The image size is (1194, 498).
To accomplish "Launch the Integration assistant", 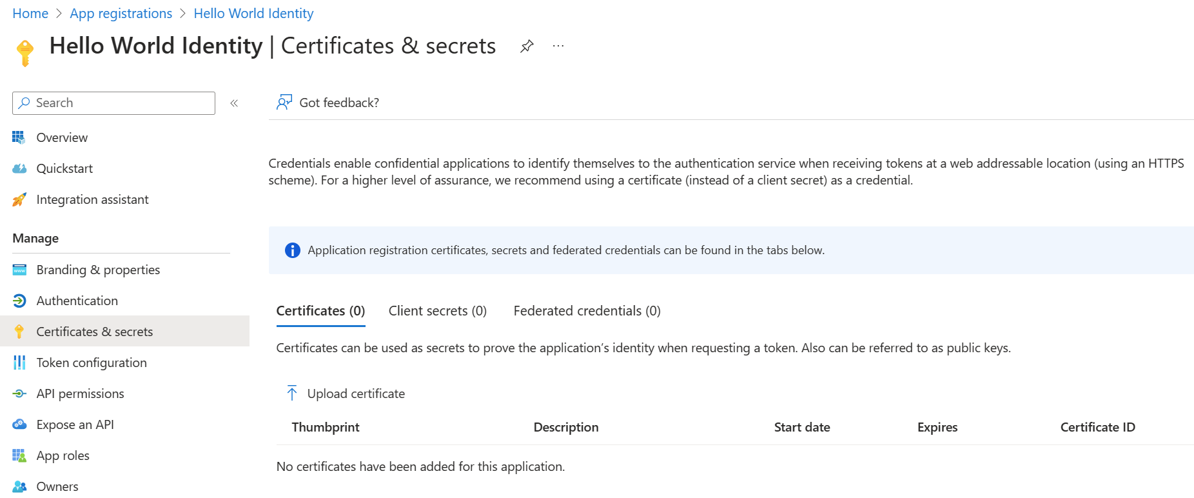I will tap(92, 199).
